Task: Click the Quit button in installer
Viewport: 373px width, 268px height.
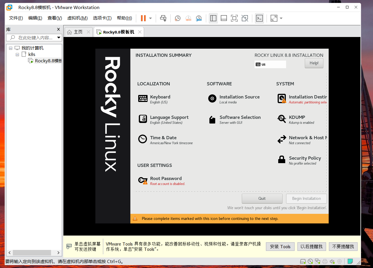Action: coord(262,199)
